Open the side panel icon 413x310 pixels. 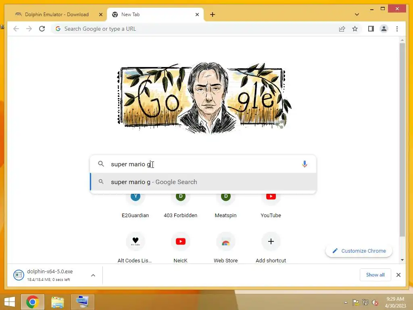coord(371,29)
